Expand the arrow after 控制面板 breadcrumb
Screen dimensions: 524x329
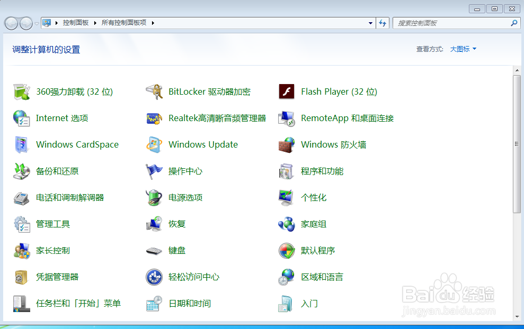point(95,23)
